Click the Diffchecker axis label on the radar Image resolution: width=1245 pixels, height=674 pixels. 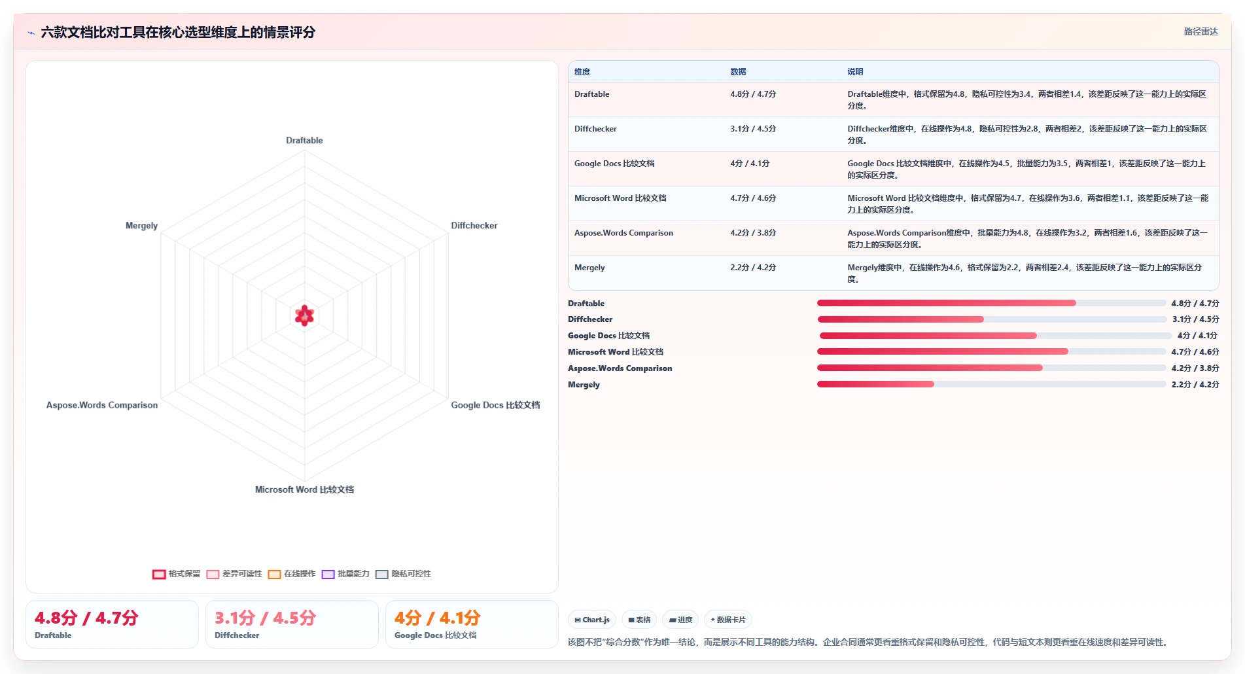coord(474,225)
